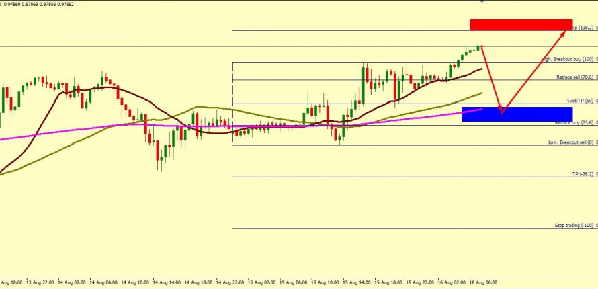The height and width of the screenshot is (289, 598).
Task: Click the TP (-38.2) level label
Action: coord(582,173)
